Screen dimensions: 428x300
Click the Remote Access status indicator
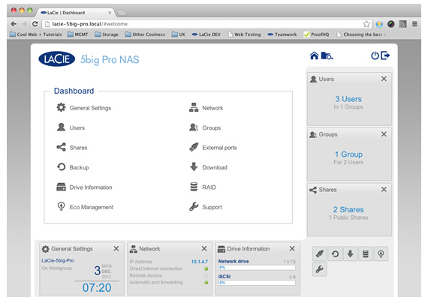click(206, 275)
